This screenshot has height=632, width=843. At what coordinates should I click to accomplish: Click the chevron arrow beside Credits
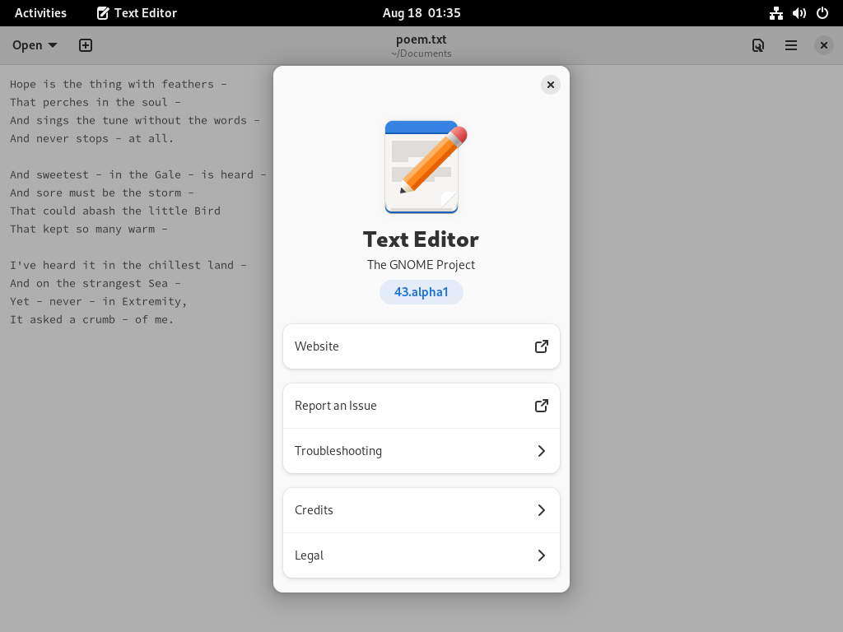pyautogui.click(x=542, y=510)
